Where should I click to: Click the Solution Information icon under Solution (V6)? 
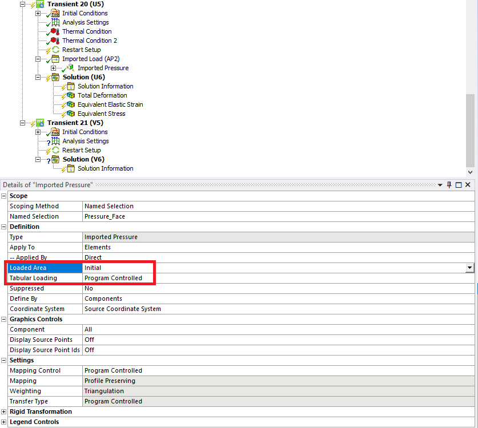coord(71,168)
